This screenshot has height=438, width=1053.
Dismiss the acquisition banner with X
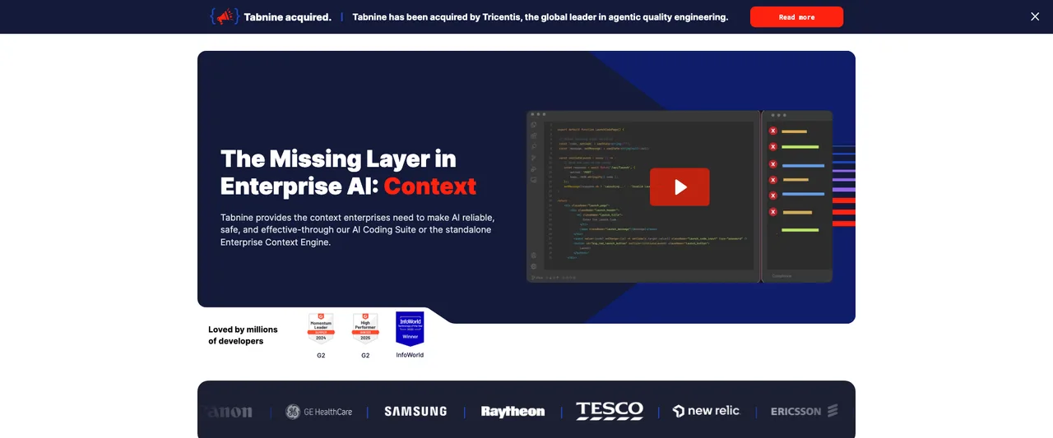pyautogui.click(x=1035, y=16)
